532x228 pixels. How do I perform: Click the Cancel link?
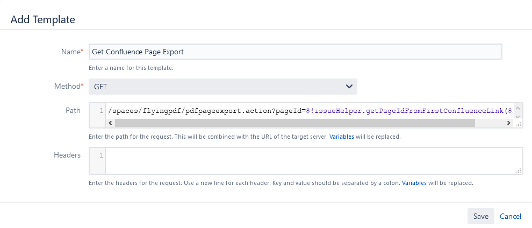510,216
